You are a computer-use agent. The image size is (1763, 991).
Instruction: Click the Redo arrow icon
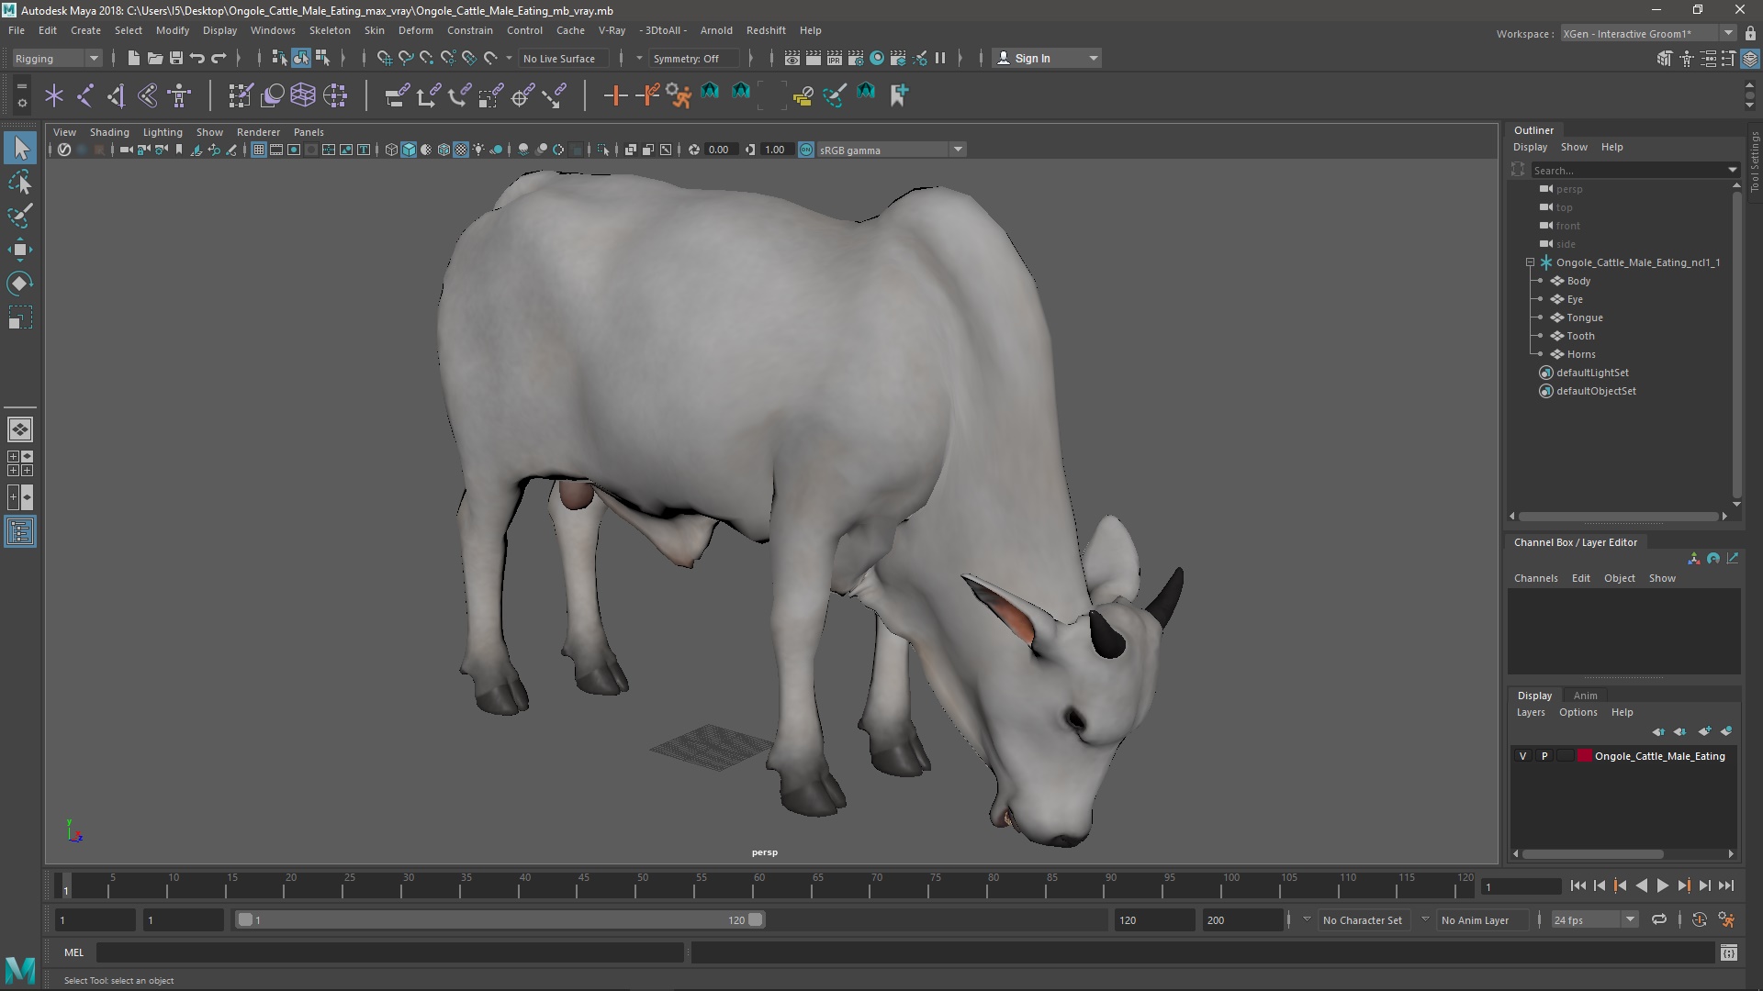tap(219, 58)
